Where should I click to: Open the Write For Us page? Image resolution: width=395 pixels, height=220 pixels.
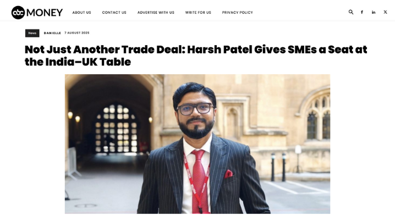pos(198,12)
